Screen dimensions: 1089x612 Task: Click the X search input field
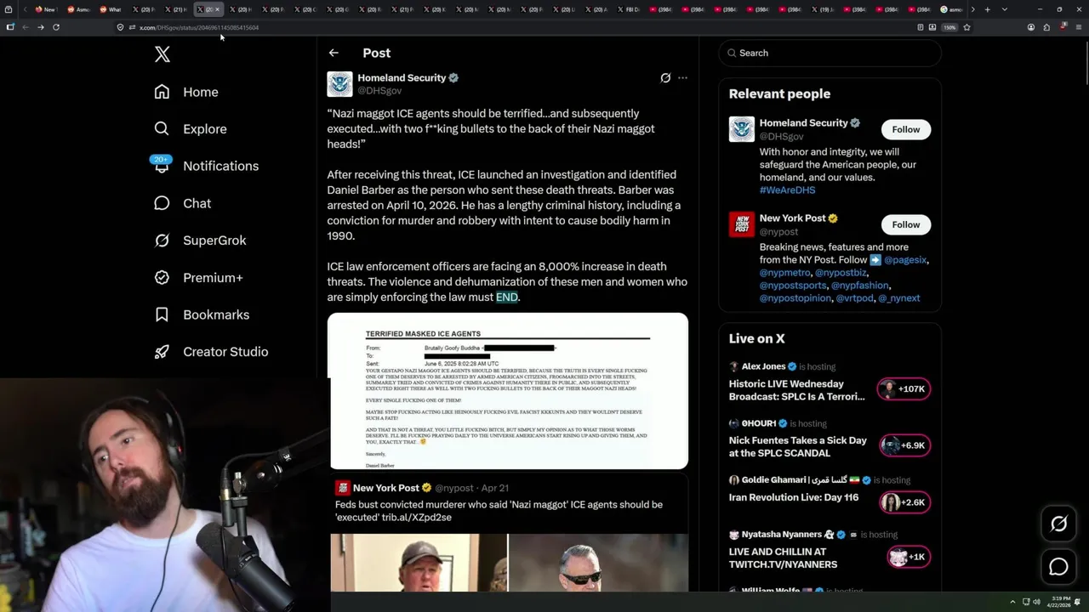(x=830, y=53)
